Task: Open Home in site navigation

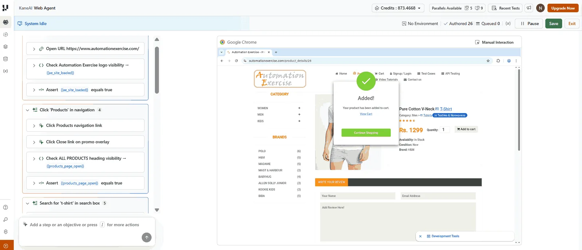Action: (x=341, y=74)
